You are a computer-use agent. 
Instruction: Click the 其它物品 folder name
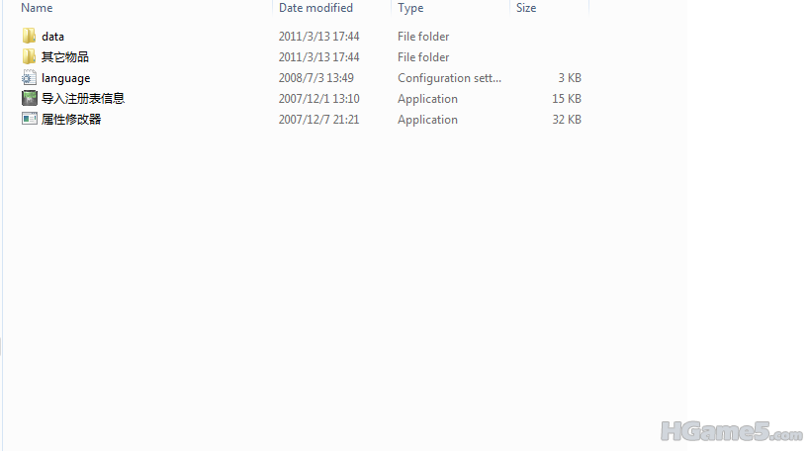(65, 57)
